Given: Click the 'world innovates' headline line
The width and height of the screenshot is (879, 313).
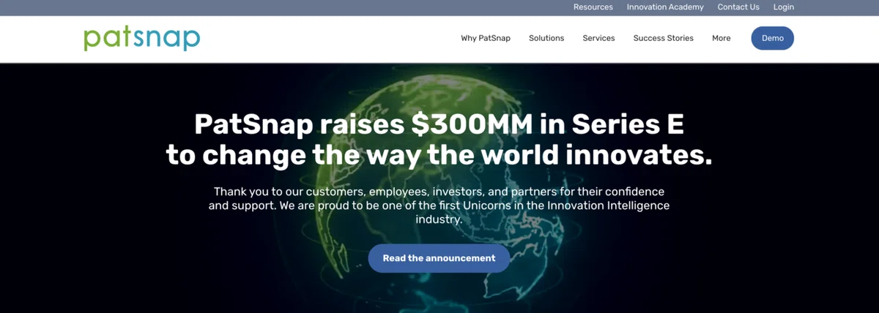Looking at the screenshot, I should [439, 155].
